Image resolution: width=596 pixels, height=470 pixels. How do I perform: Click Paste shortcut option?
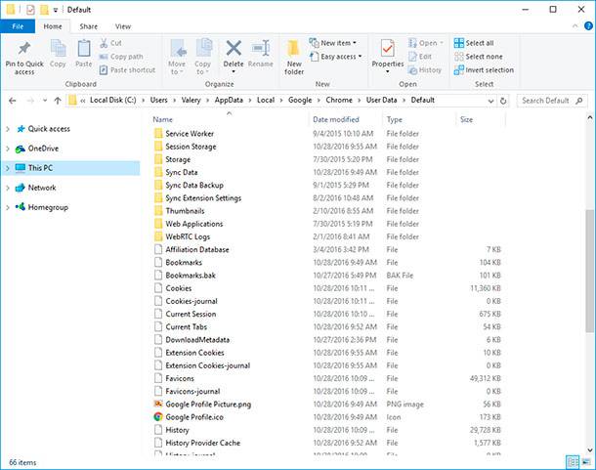click(127, 70)
